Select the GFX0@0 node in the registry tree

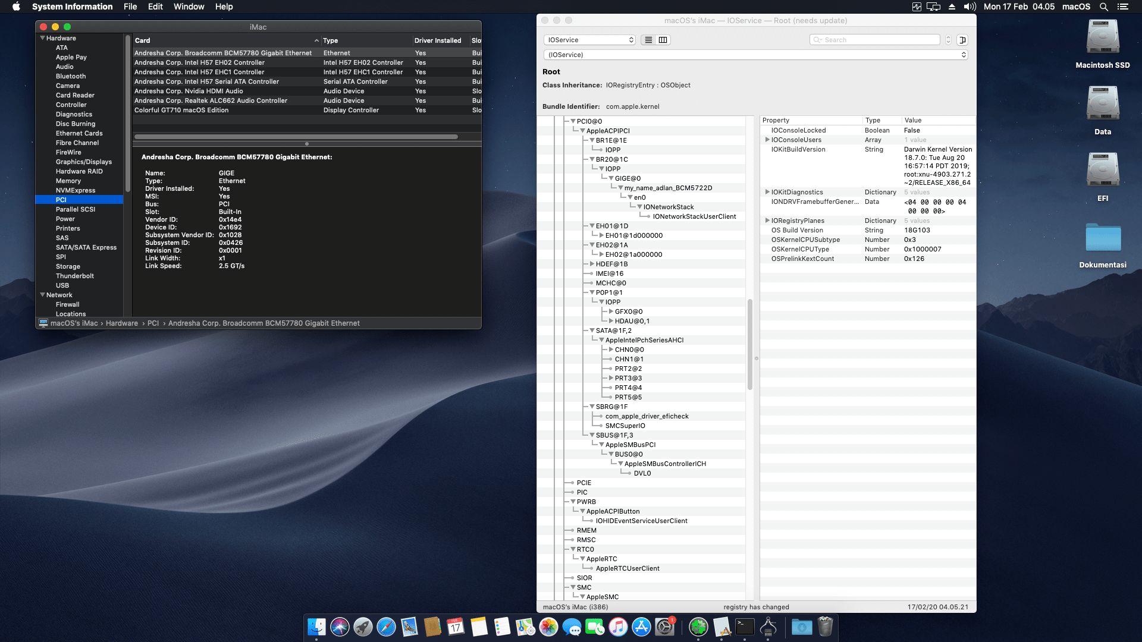pyautogui.click(x=629, y=311)
